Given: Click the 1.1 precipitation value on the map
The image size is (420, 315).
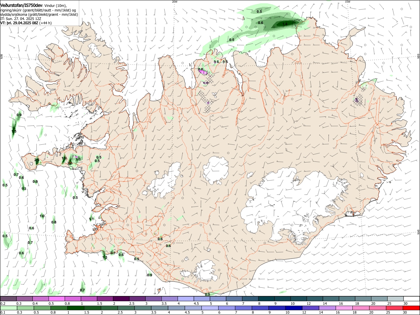Looking at the screenshot, I should [x=92, y=219].
